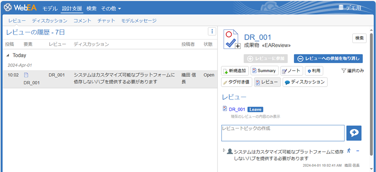The image size is (376, 172).
Task: Click the 新規追加 button
Action: [235, 71]
